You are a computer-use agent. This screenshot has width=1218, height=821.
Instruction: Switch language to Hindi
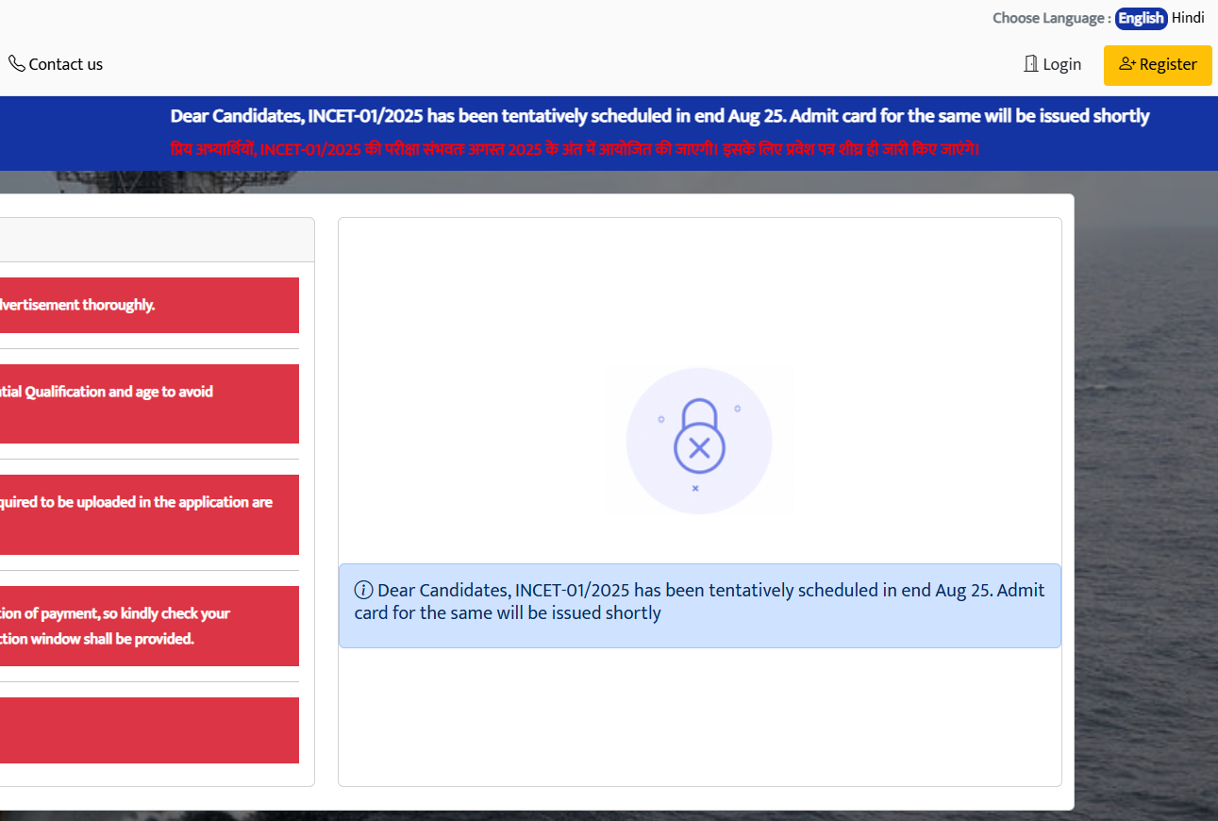point(1188,18)
